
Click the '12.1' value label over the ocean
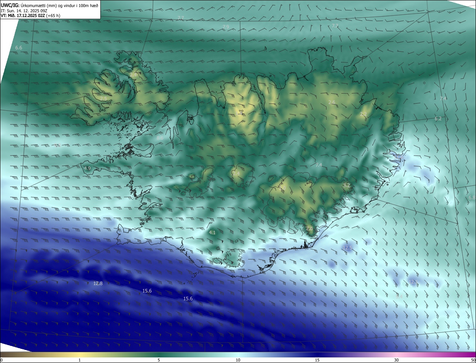pos(413,282)
